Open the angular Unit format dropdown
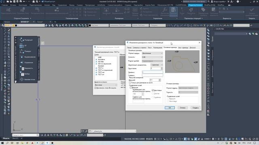The width and height of the screenshot is (259, 145). click(188, 88)
